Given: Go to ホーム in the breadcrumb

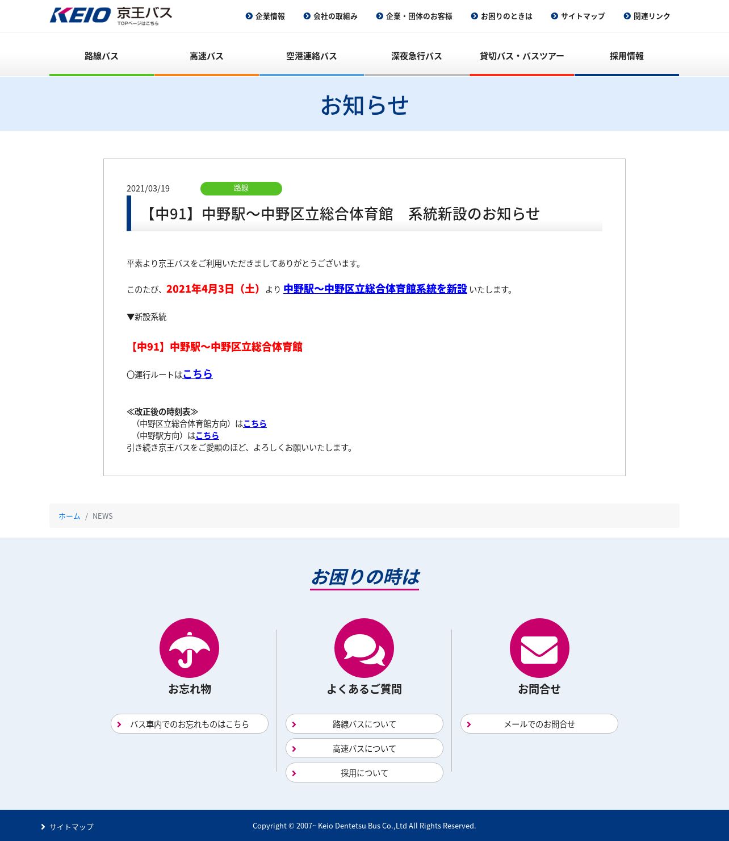Looking at the screenshot, I should point(69,516).
